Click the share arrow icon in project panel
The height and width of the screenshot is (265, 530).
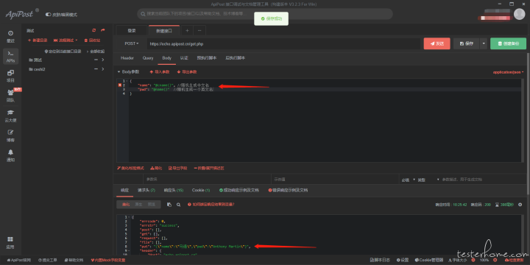[103, 30]
